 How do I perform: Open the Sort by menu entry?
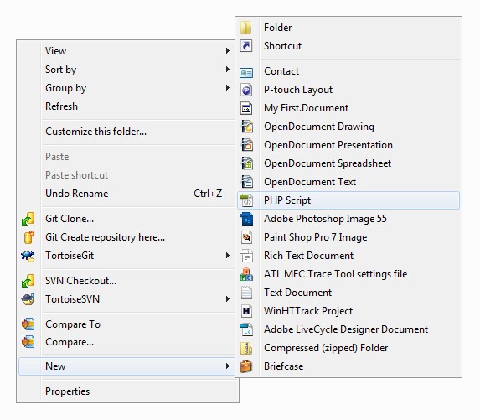[x=127, y=70]
